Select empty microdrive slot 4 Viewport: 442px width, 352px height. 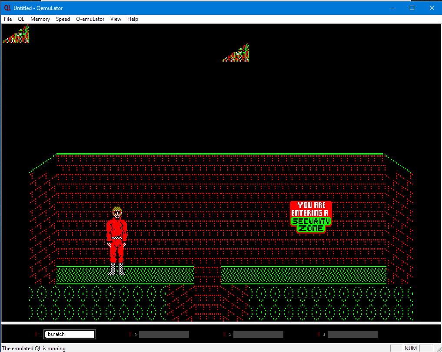click(x=352, y=334)
